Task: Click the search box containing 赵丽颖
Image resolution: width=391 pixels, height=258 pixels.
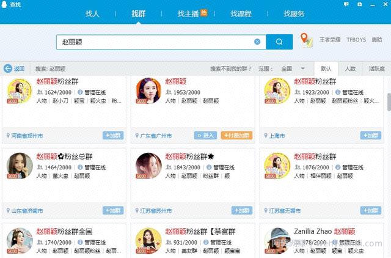Action: click(x=161, y=42)
